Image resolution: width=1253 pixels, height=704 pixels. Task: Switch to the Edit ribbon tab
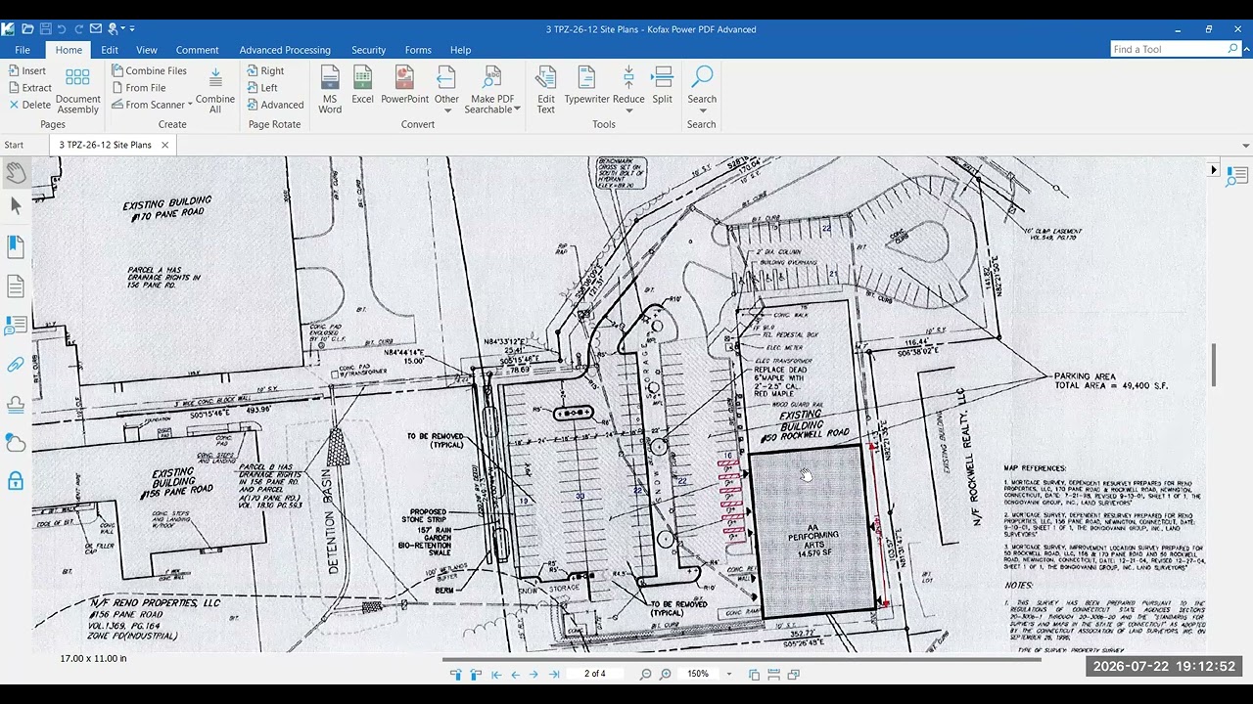[110, 50]
